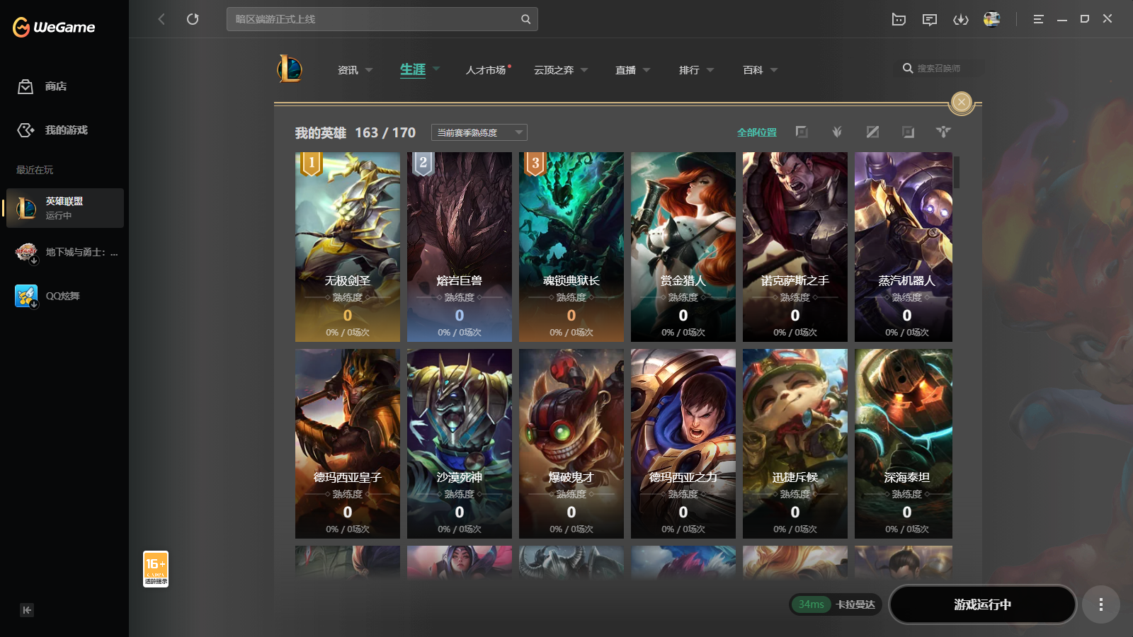The width and height of the screenshot is (1133, 637).
Task: Select the 全部位置 filter
Action: pyautogui.click(x=757, y=132)
